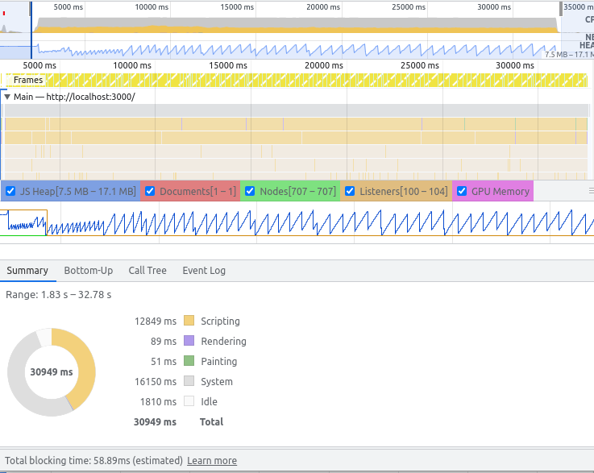Click the Frames track label
Viewport: 594px width, 473px height.
tap(28, 80)
